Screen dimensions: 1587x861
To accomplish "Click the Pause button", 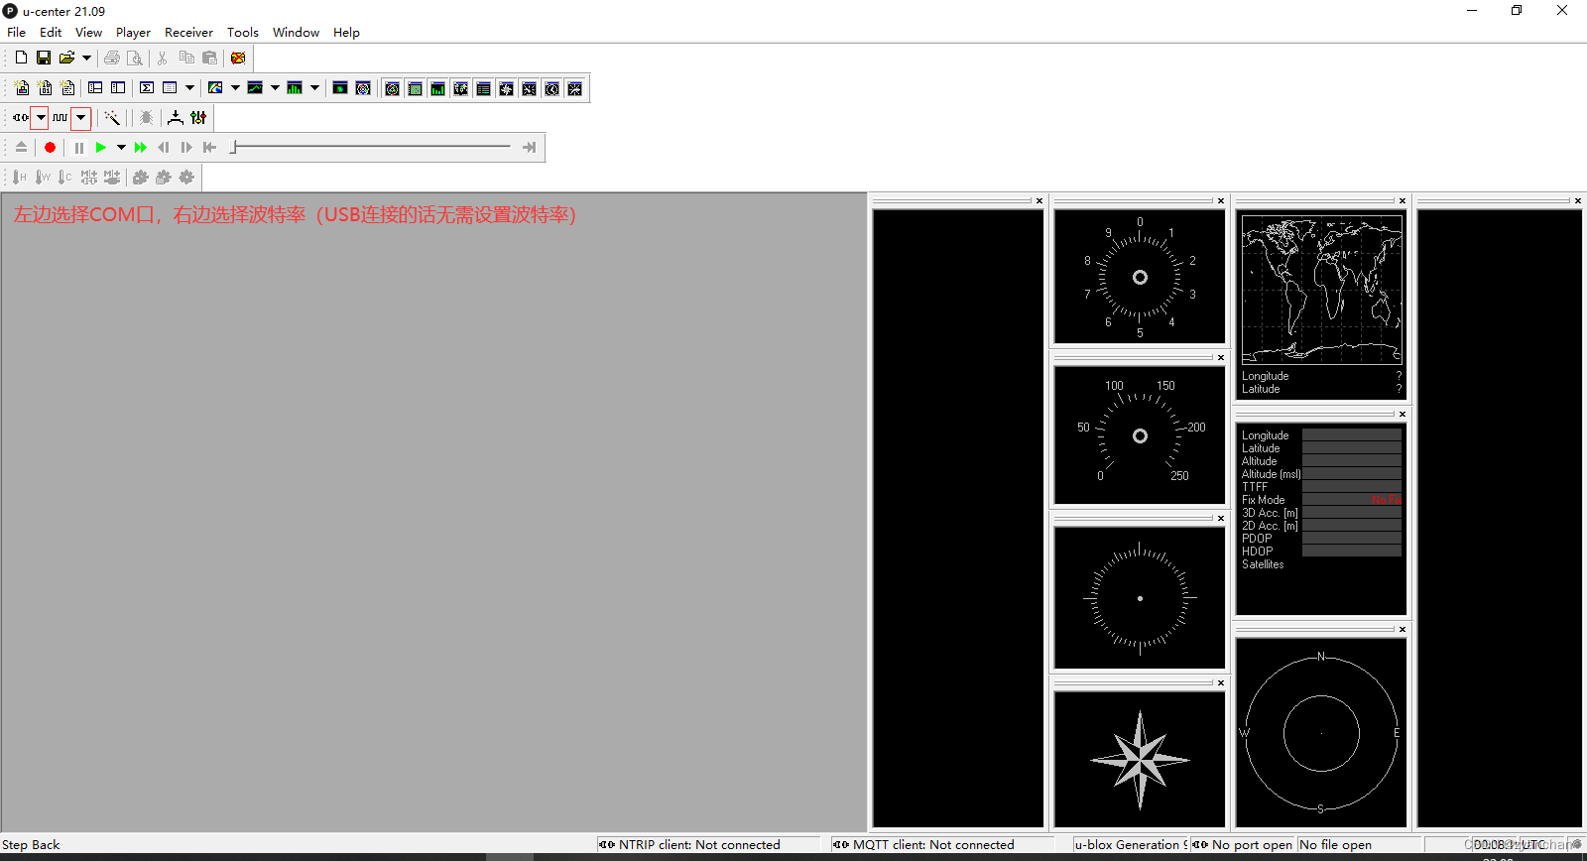I will tap(78, 148).
